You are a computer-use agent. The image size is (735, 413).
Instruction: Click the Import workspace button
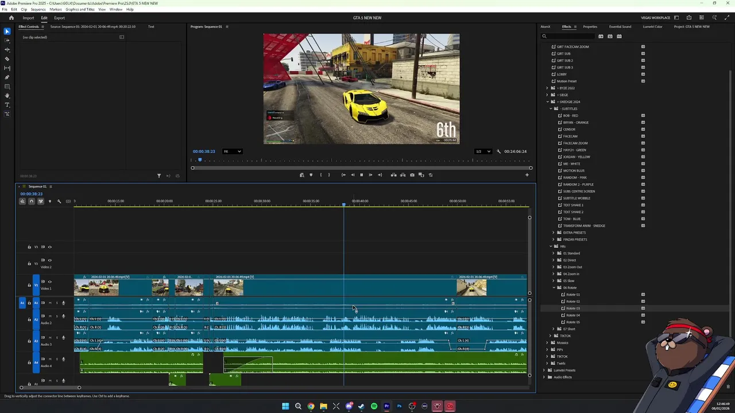[28, 18]
